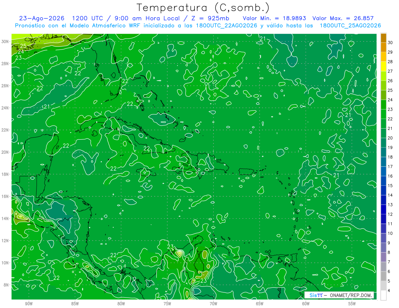
Task: Click the "17" value on the color scale
Action: point(390,166)
